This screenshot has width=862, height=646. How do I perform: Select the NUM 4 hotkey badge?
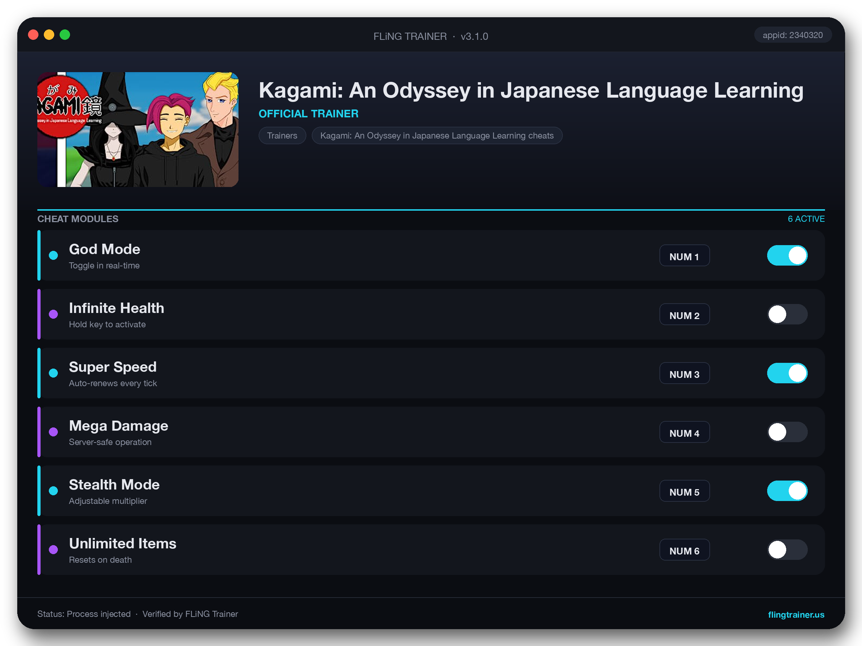click(684, 432)
